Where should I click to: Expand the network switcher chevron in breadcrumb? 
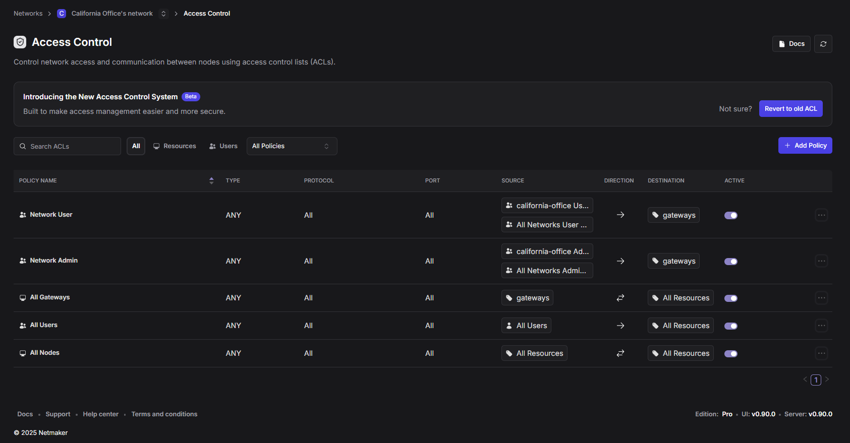(163, 14)
